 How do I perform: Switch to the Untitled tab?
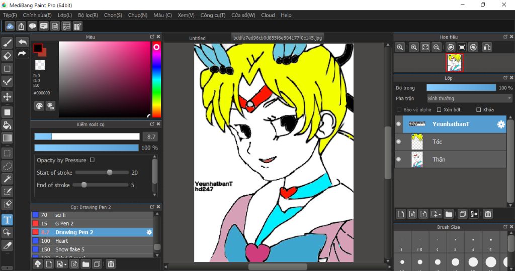(197, 38)
